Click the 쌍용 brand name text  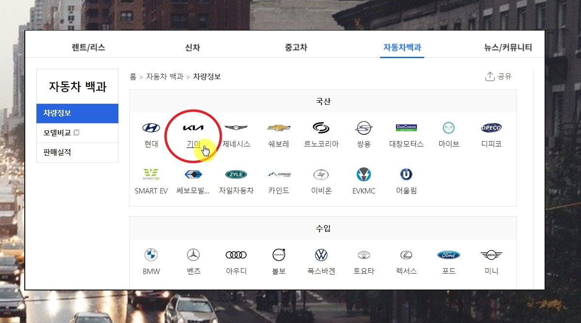tap(364, 144)
